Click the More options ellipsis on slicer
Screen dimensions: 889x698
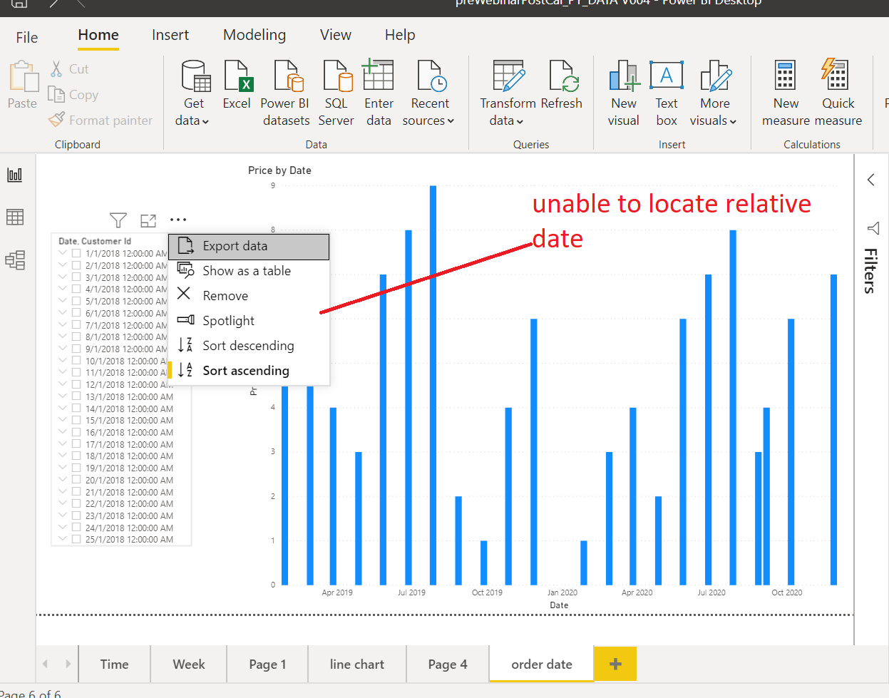(178, 220)
